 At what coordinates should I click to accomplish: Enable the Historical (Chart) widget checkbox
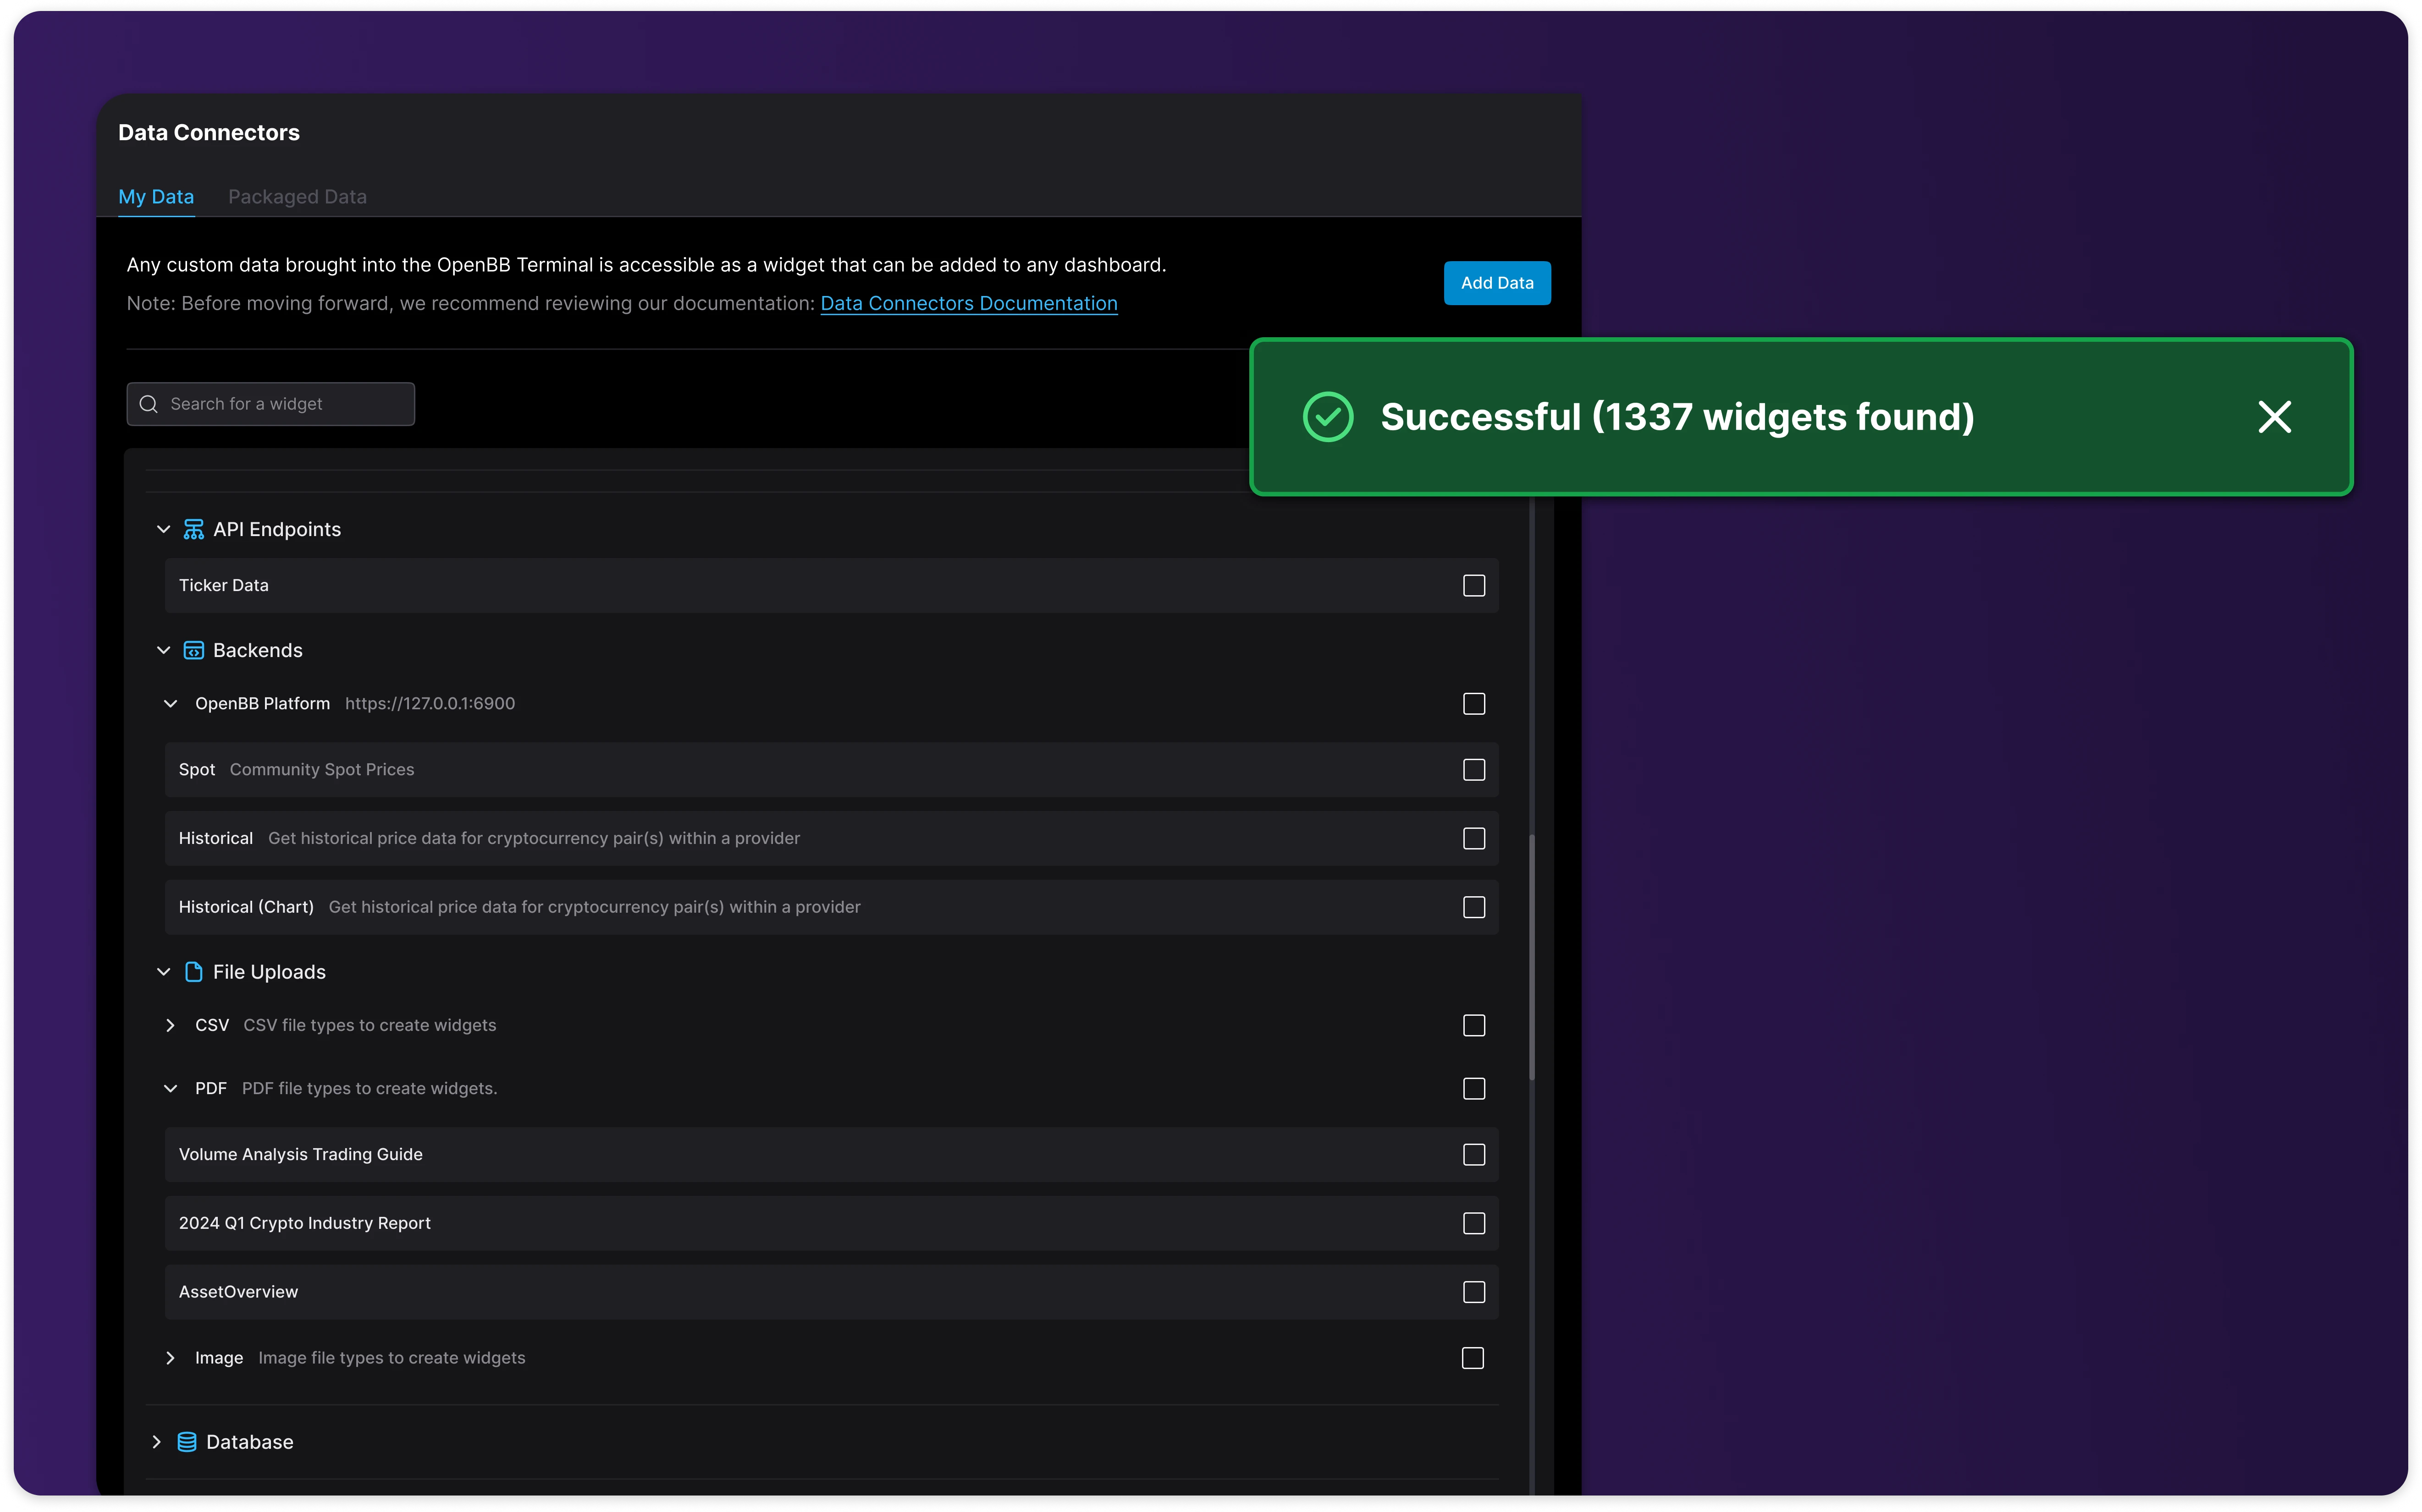[x=1473, y=907]
